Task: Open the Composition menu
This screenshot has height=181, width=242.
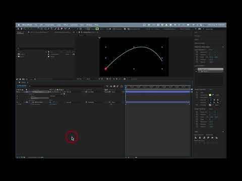Action: [x=49, y=25]
